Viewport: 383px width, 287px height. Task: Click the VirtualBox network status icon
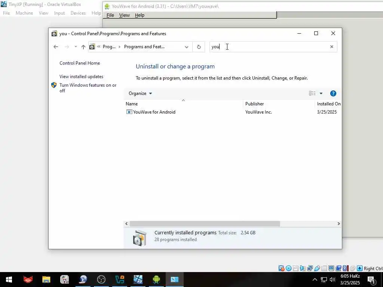tap(310, 268)
